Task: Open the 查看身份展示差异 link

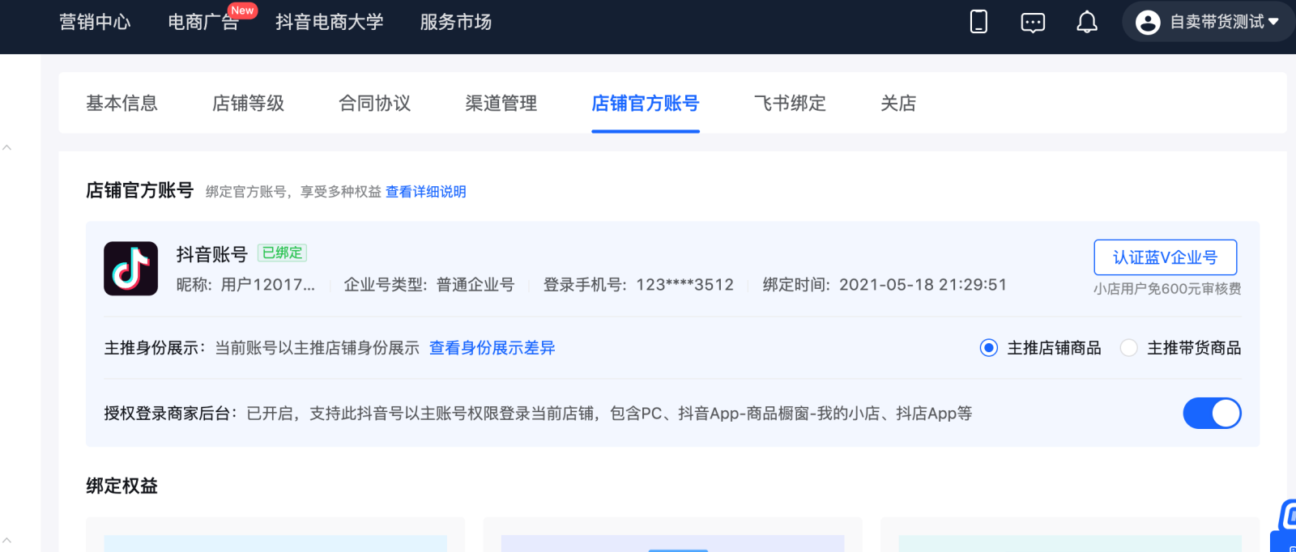Action: tap(492, 348)
